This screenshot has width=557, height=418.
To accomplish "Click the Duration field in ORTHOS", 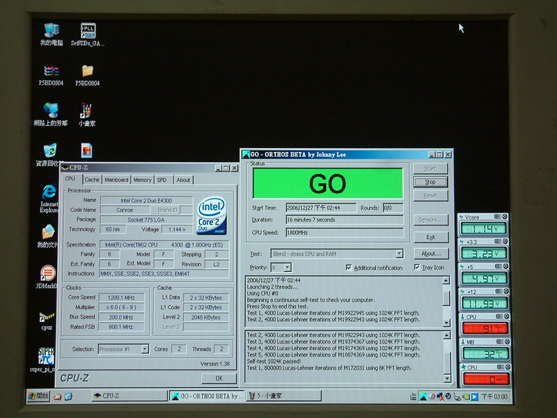I will coord(345,219).
